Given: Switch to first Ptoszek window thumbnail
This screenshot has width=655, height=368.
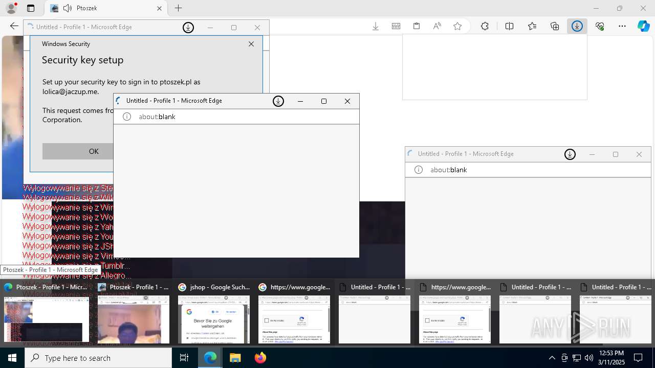Looking at the screenshot, I should [47, 313].
